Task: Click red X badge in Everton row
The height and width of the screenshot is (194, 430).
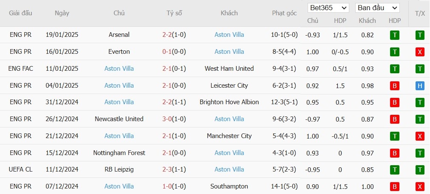Action: coord(419,52)
